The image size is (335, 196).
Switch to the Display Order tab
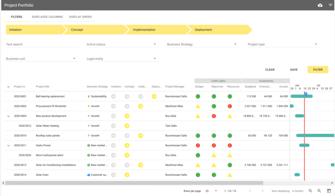(x=80, y=17)
